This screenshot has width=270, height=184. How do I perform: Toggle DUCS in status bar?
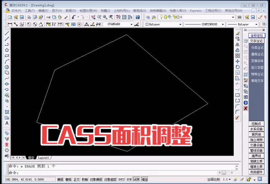tap(122, 180)
